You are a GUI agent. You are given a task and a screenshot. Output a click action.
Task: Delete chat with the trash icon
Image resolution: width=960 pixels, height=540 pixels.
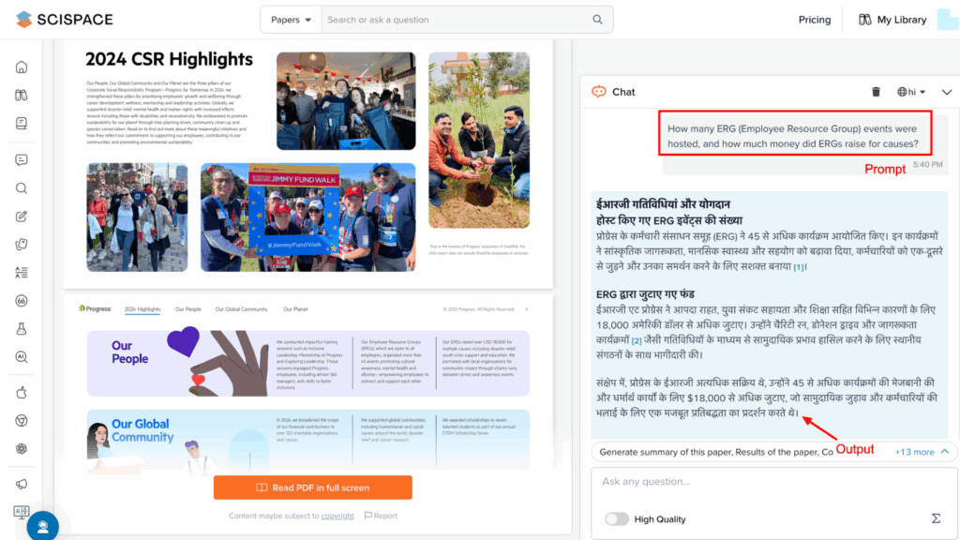pyautogui.click(x=876, y=92)
